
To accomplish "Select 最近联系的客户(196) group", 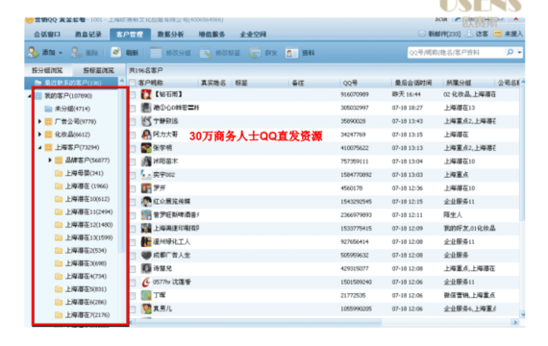I will [72, 83].
